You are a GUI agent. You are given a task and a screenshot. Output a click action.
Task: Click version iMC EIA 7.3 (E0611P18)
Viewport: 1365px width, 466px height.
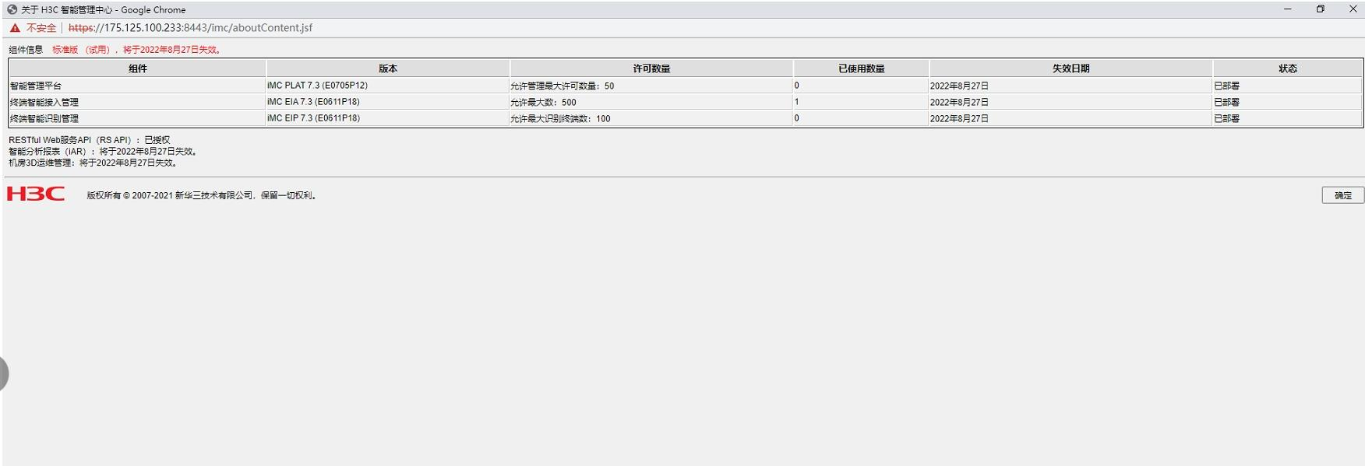[x=313, y=102]
